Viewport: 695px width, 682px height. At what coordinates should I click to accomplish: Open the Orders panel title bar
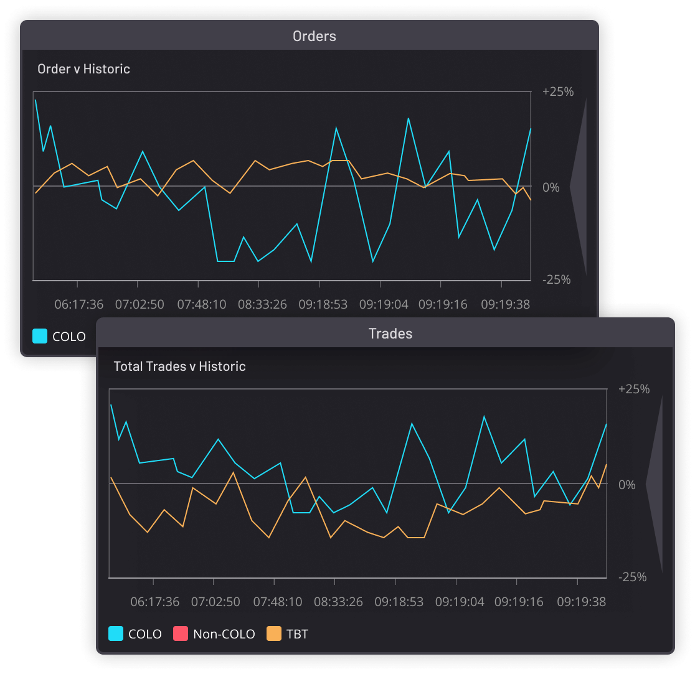tap(314, 36)
